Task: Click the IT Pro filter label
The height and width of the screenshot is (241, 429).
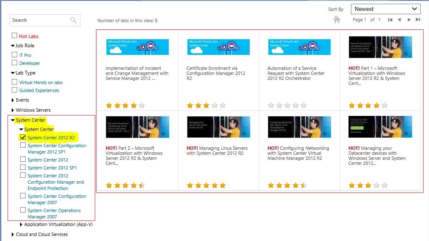Action: [x=25, y=55]
